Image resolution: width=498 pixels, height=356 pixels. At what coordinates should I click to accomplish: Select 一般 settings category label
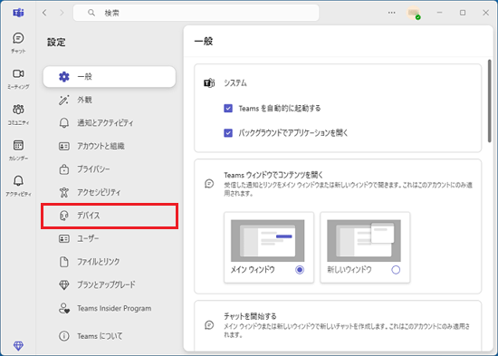[x=84, y=77]
